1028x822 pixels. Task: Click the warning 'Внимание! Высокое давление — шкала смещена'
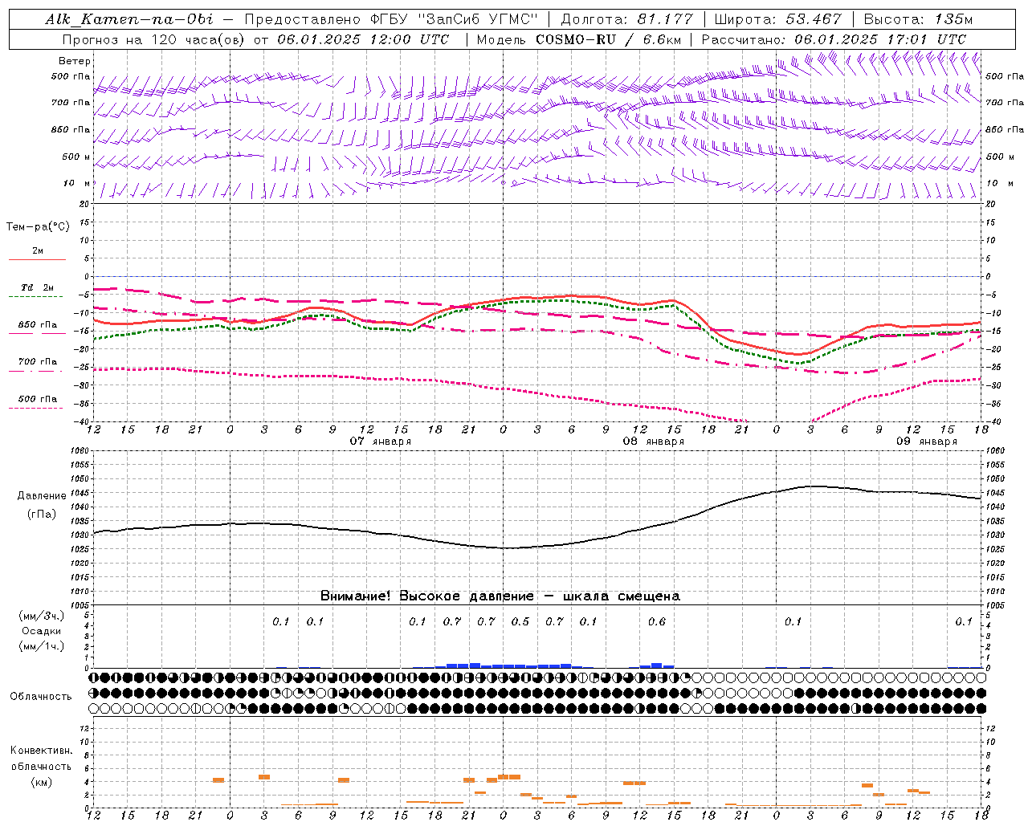tap(500, 596)
